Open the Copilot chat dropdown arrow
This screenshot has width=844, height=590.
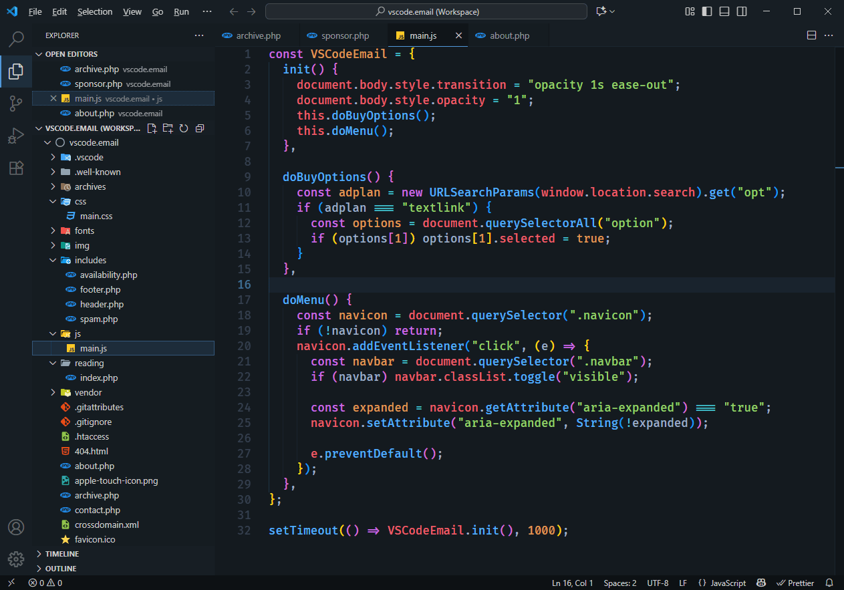coord(612,11)
